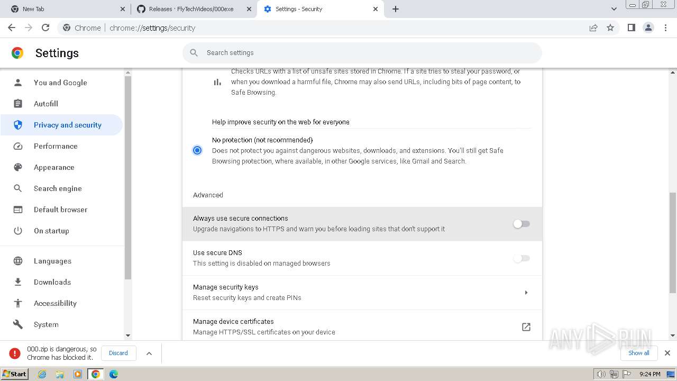This screenshot has height=381, width=677.
Task: Bookmark this page with star icon
Action: (x=610, y=28)
